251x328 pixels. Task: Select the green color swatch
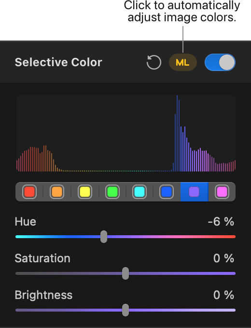point(112,192)
